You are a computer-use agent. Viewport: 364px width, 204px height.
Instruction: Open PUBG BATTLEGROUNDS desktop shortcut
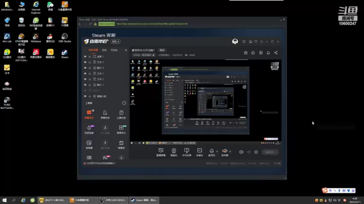click(7, 103)
